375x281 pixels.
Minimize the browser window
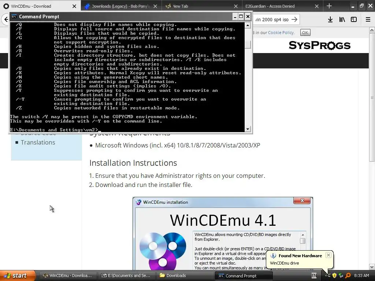click(353, 6)
